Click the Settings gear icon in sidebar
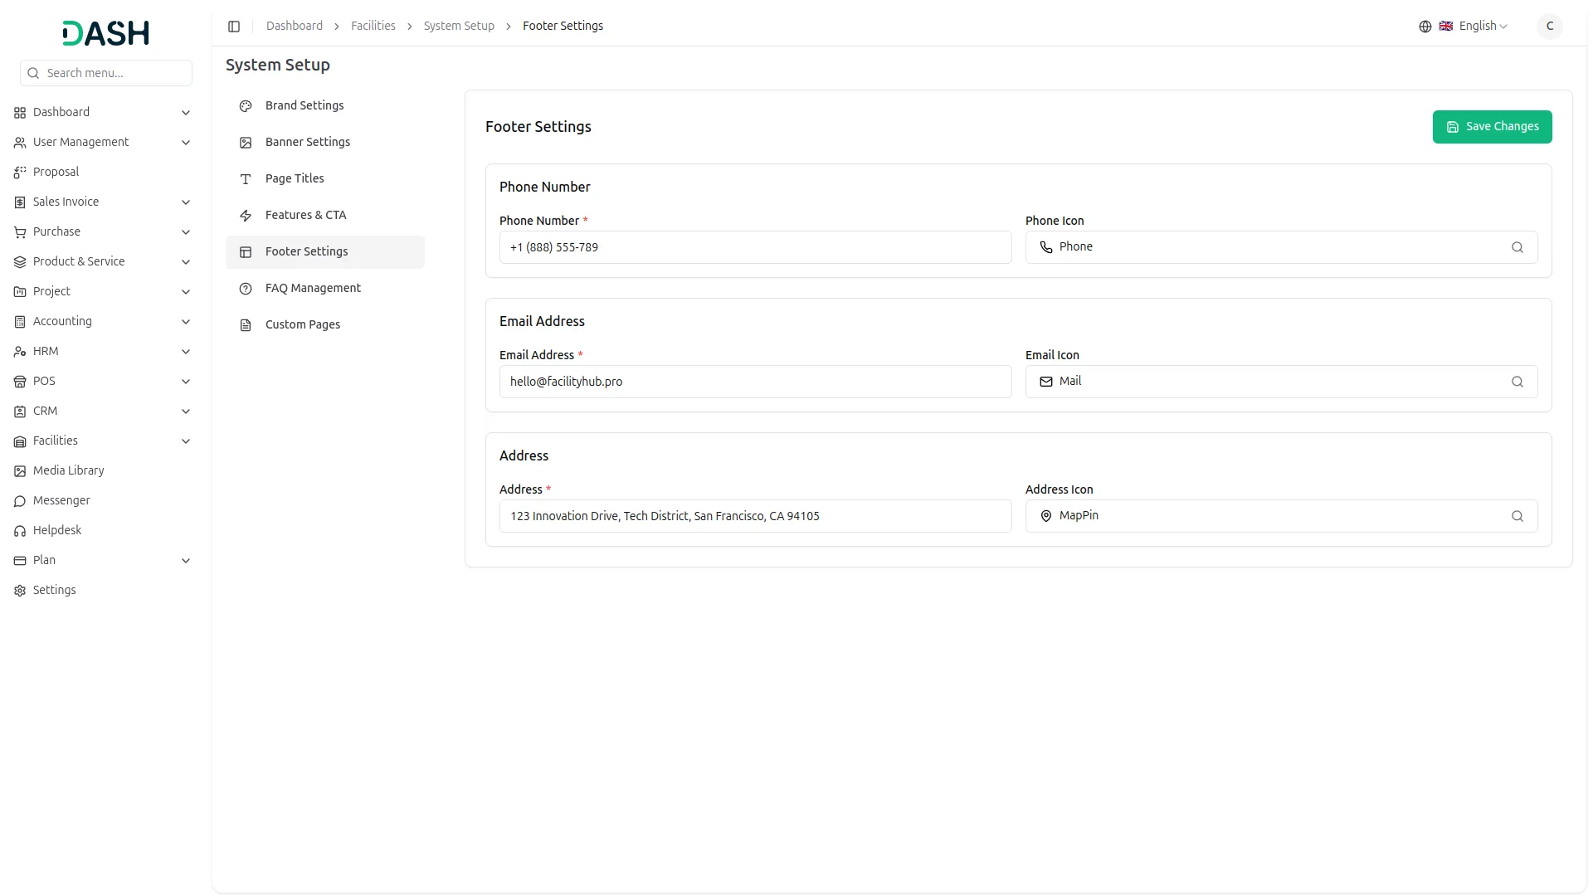This screenshot has height=896, width=1593. [20, 591]
